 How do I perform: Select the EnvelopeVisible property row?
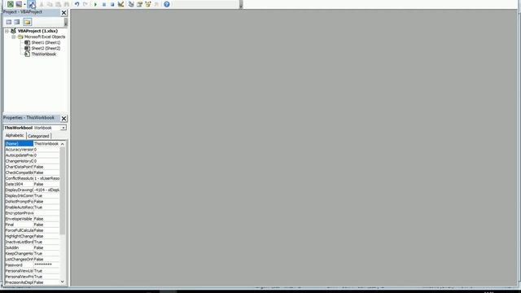[x=33, y=219]
